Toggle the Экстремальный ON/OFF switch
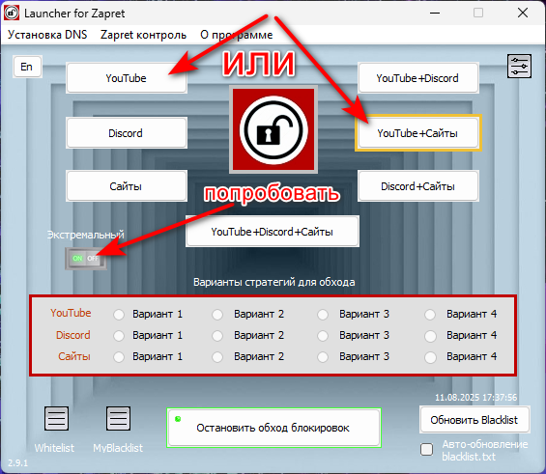546x474 pixels. coord(86,259)
